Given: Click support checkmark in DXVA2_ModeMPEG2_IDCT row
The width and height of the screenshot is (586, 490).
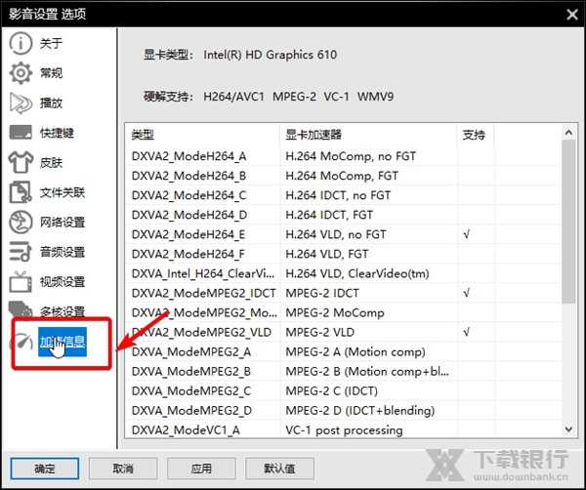Looking at the screenshot, I should 466,293.
